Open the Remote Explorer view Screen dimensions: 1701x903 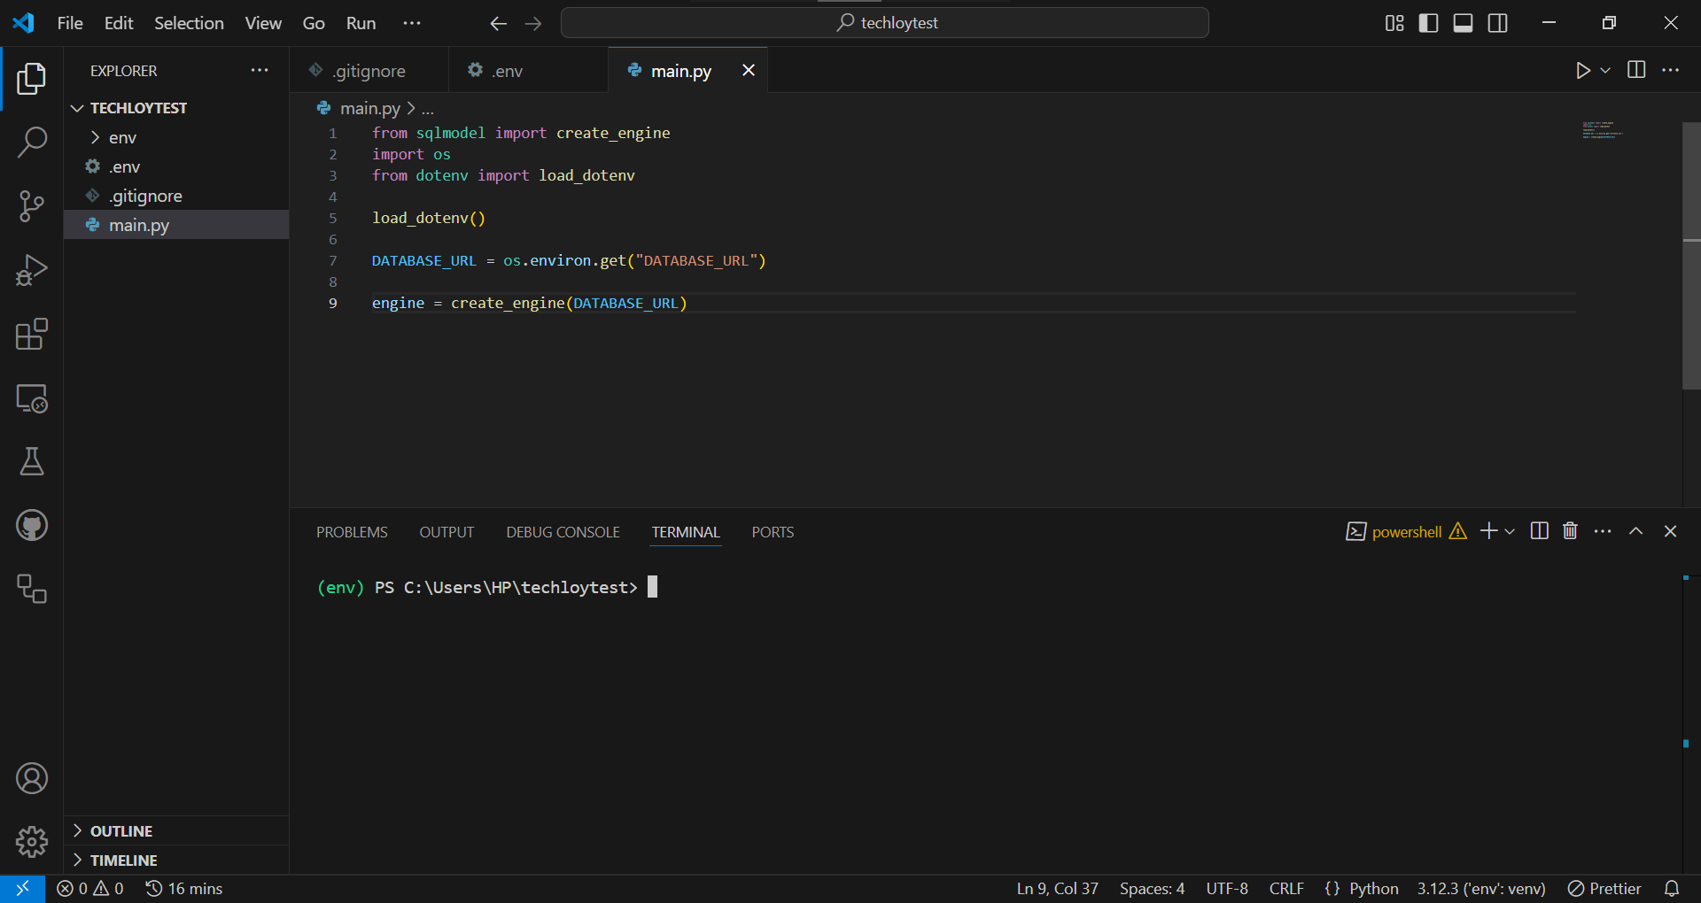click(32, 398)
